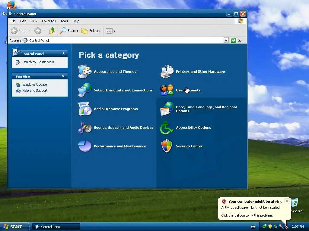The height and width of the screenshot is (231, 309).
Task: Collapse the See Also sidebar section
Action: click(x=63, y=76)
